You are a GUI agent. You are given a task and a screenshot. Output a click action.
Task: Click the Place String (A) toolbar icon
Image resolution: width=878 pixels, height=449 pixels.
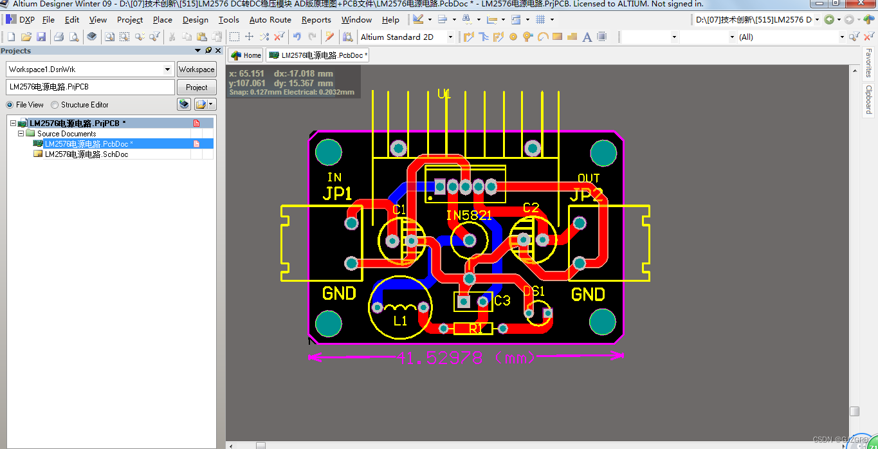[x=585, y=37]
